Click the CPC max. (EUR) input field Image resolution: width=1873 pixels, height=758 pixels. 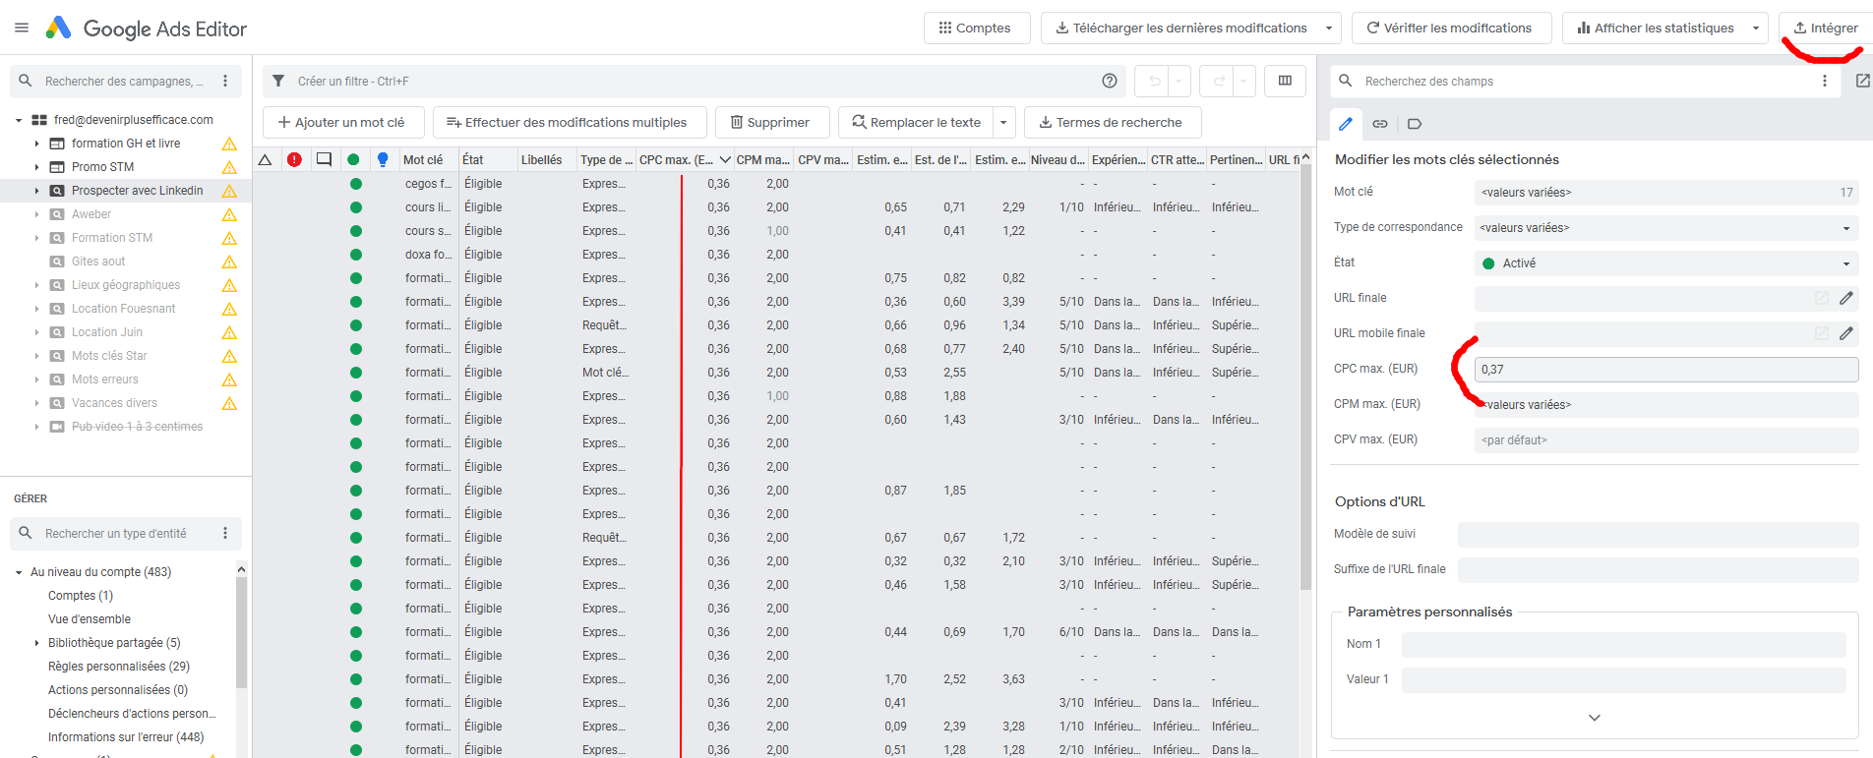click(x=1666, y=370)
